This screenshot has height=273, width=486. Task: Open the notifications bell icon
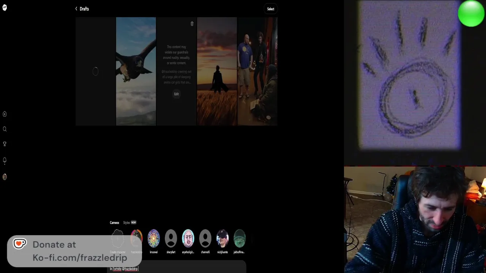pyautogui.click(x=5, y=160)
